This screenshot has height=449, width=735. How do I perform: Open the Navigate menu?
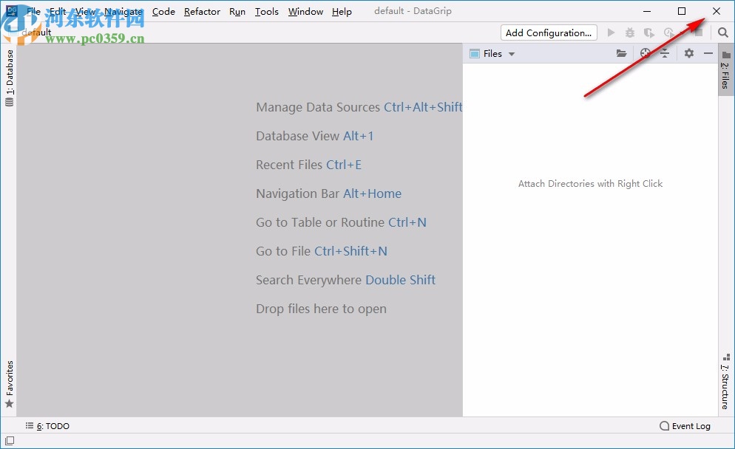[123, 11]
